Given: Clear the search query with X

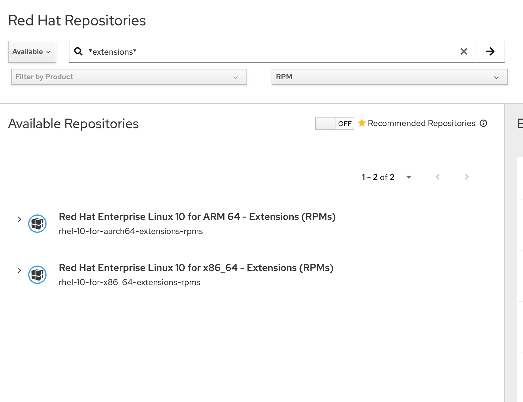Looking at the screenshot, I should 464,51.
